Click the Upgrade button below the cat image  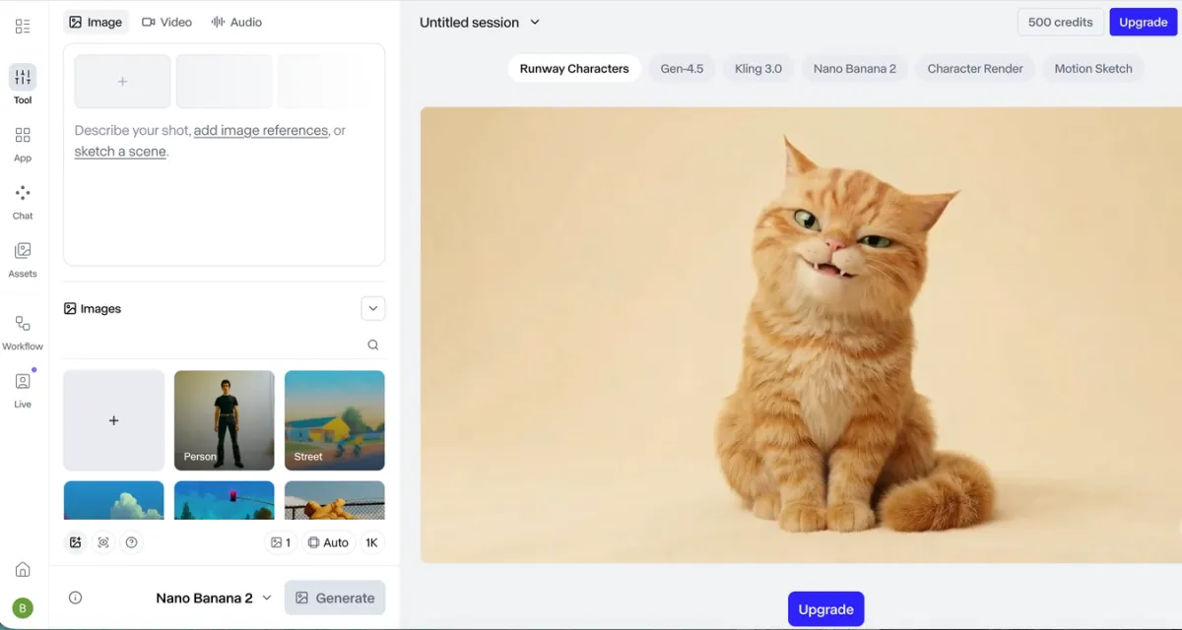pyautogui.click(x=825, y=609)
